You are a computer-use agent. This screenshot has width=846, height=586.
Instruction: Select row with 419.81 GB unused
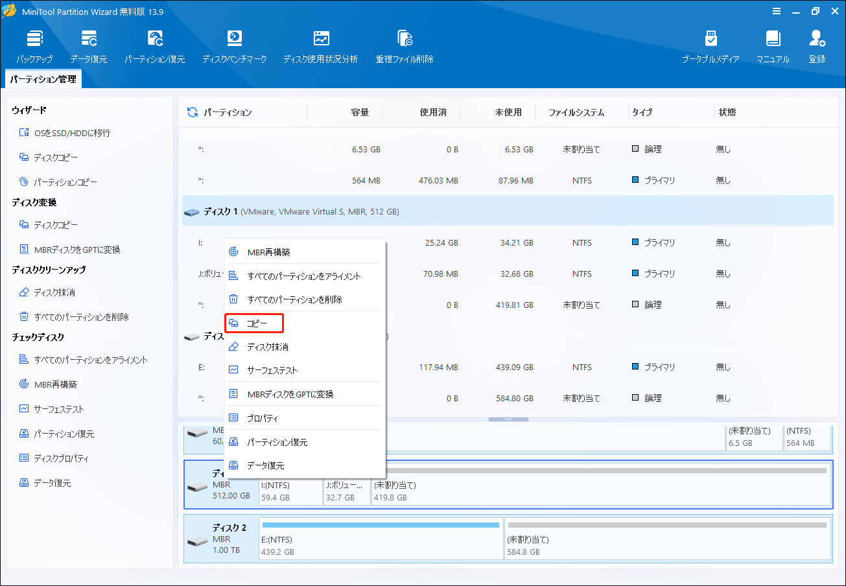pos(508,305)
